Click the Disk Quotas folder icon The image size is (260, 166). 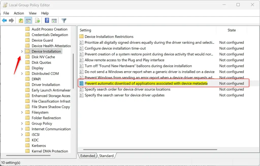click(27, 62)
